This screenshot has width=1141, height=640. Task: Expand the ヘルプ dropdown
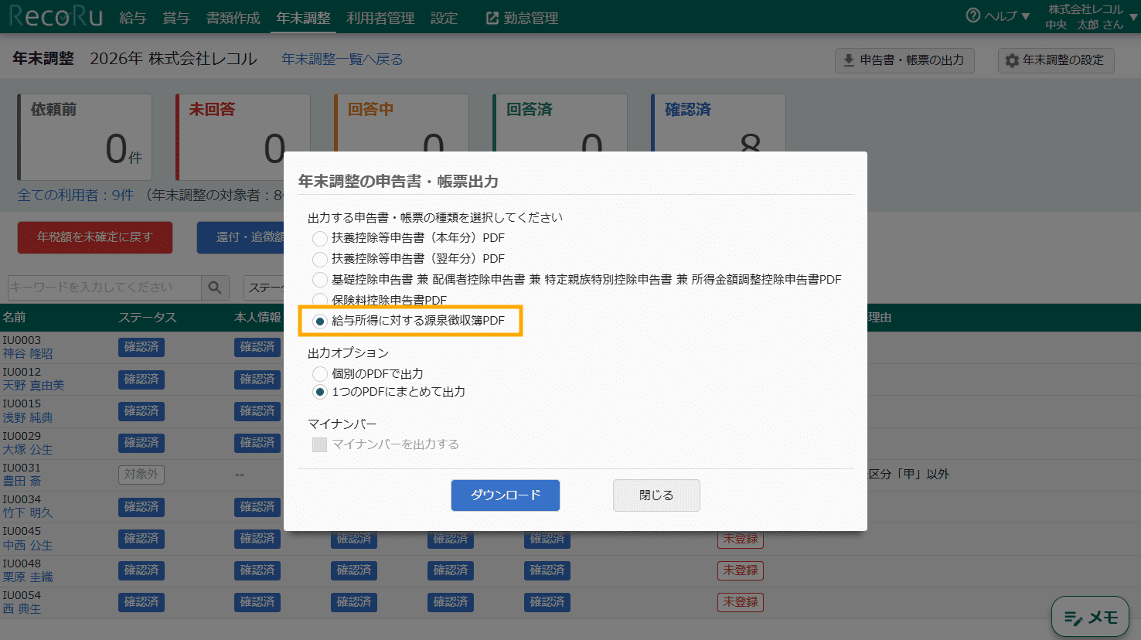pos(1006,16)
